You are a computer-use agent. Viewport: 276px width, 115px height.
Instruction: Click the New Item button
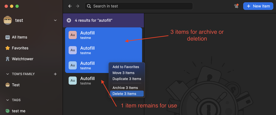258,6
